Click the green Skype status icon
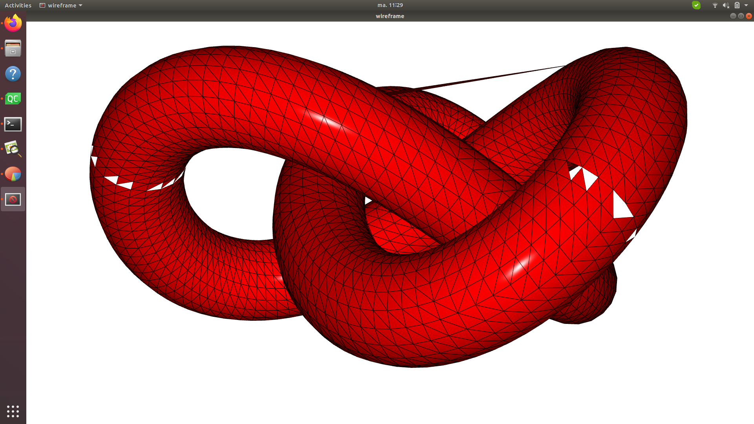The image size is (754, 424). [x=696, y=5]
